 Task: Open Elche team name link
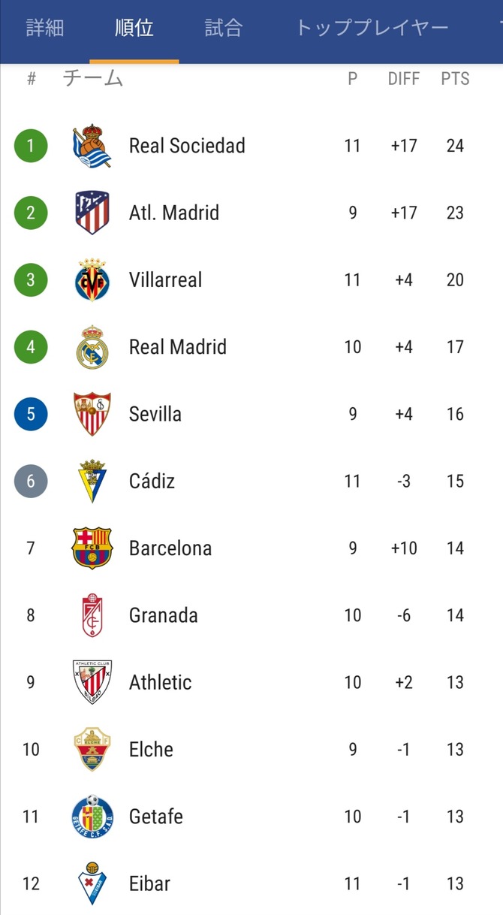(x=151, y=750)
